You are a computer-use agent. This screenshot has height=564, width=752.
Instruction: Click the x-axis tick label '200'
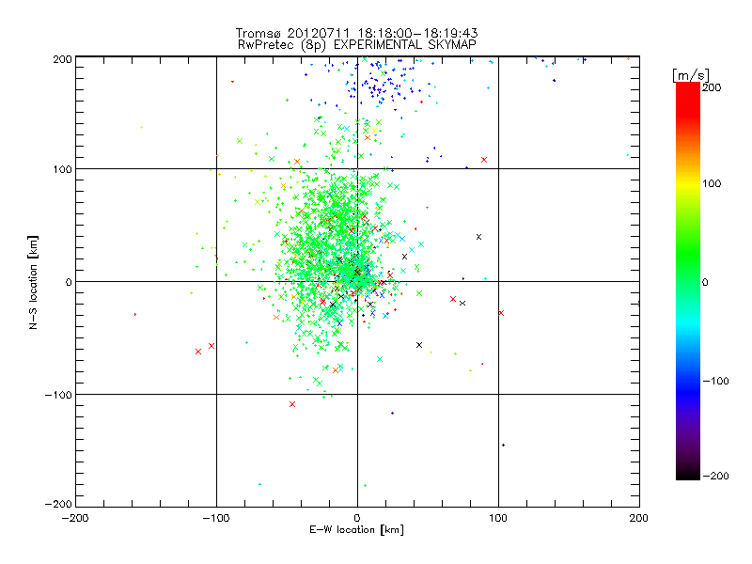point(639,518)
